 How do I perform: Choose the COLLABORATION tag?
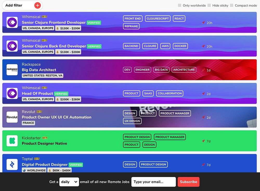(170, 94)
